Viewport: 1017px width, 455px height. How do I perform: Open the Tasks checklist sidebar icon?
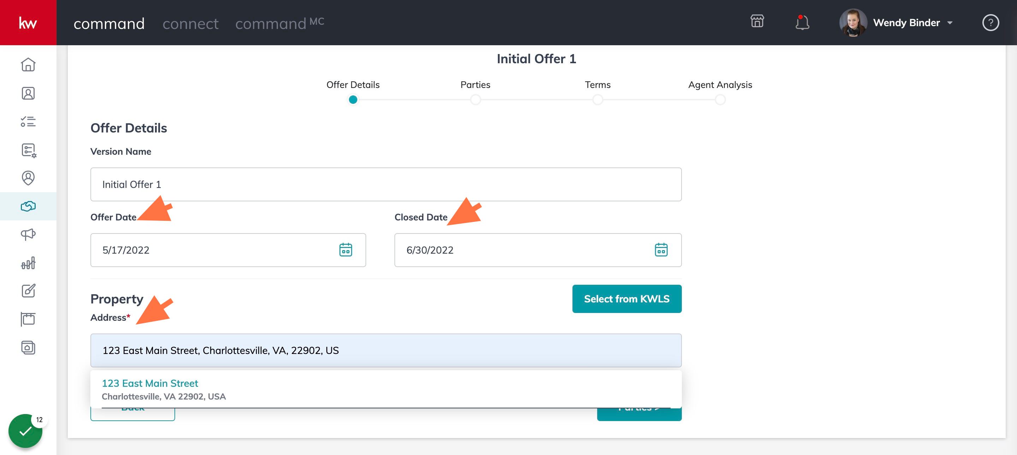[x=28, y=121]
